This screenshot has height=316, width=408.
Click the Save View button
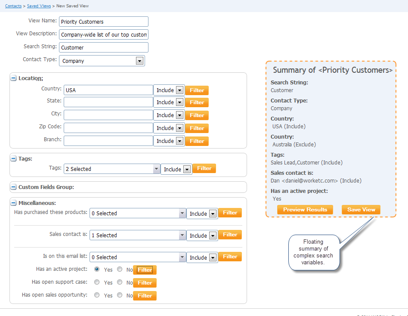pyautogui.click(x=361, y=210)
